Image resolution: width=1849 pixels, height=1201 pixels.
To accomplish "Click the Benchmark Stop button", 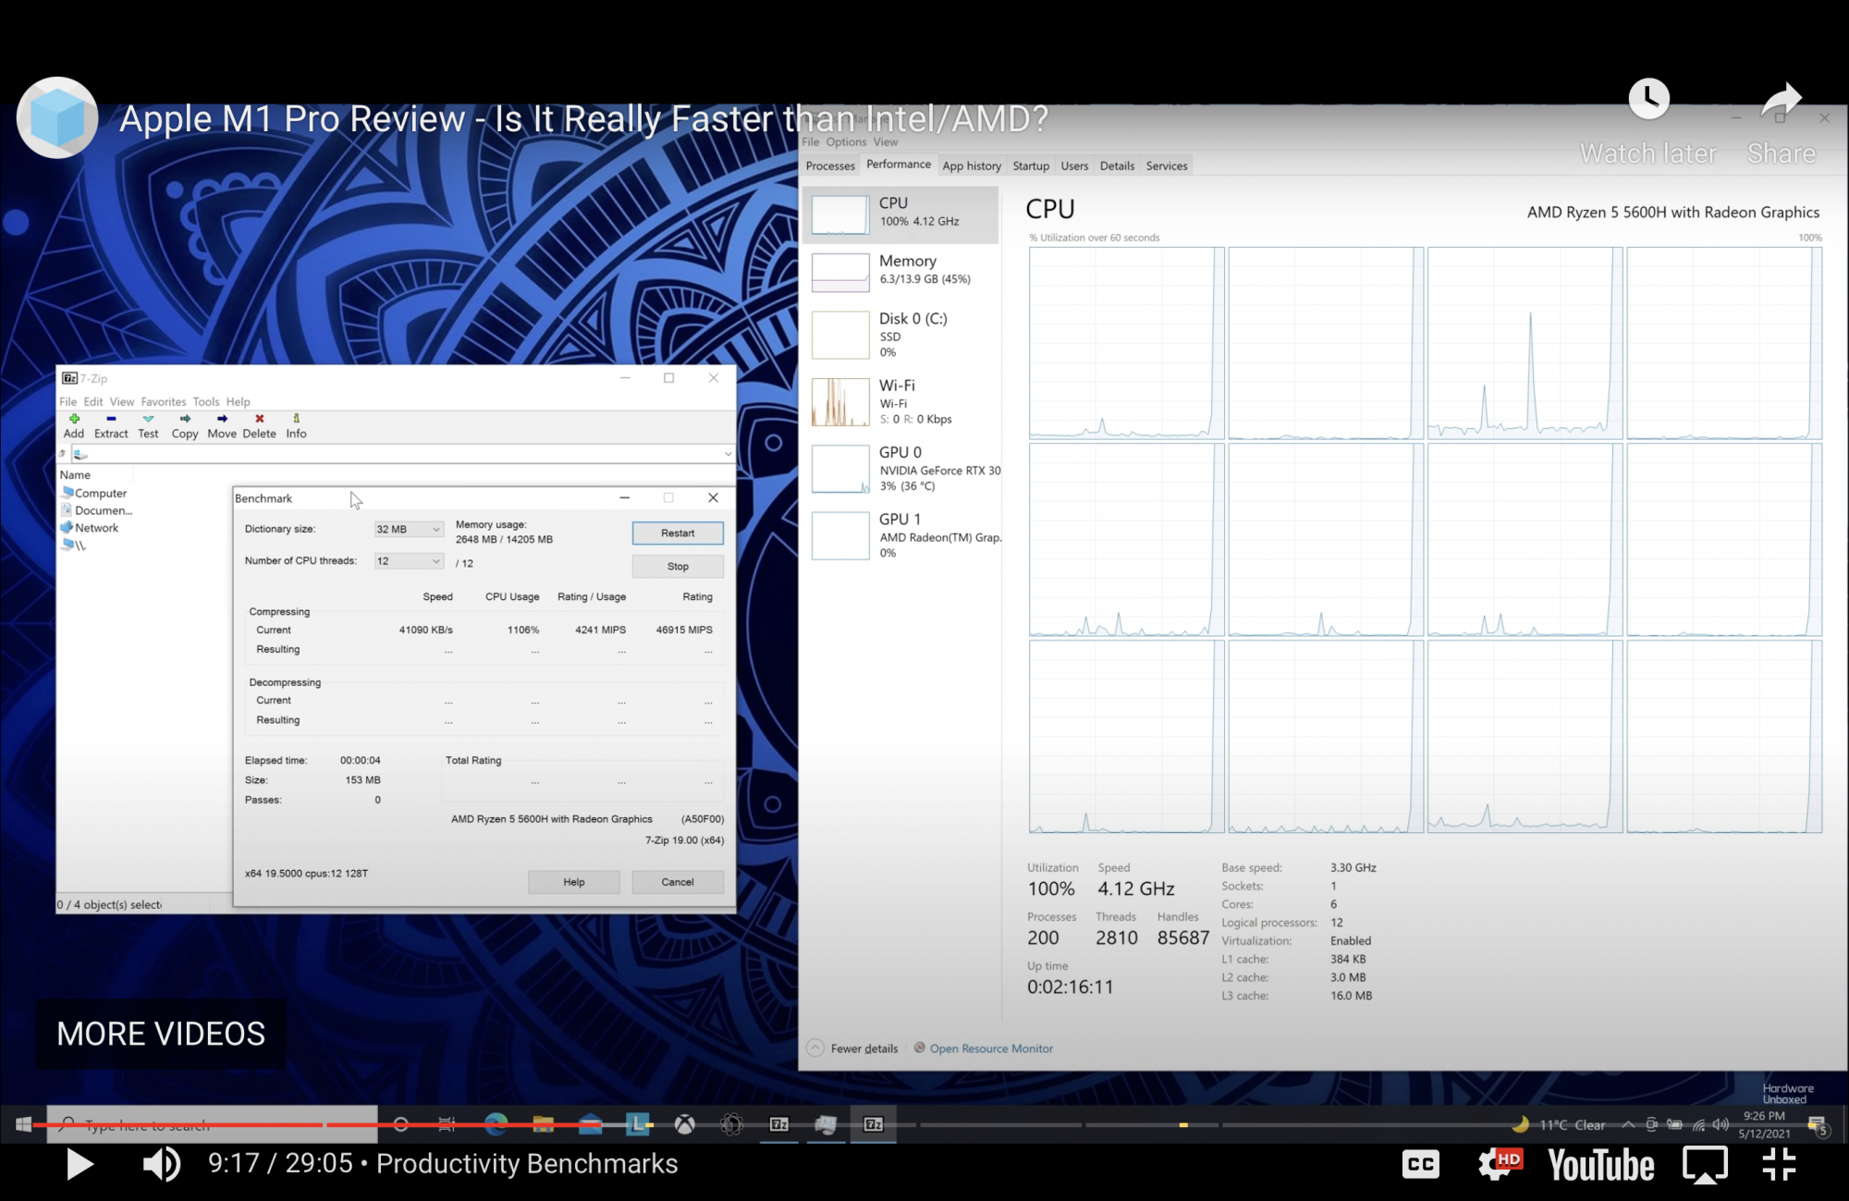I will pyautogui.click(x=678, y=567).
